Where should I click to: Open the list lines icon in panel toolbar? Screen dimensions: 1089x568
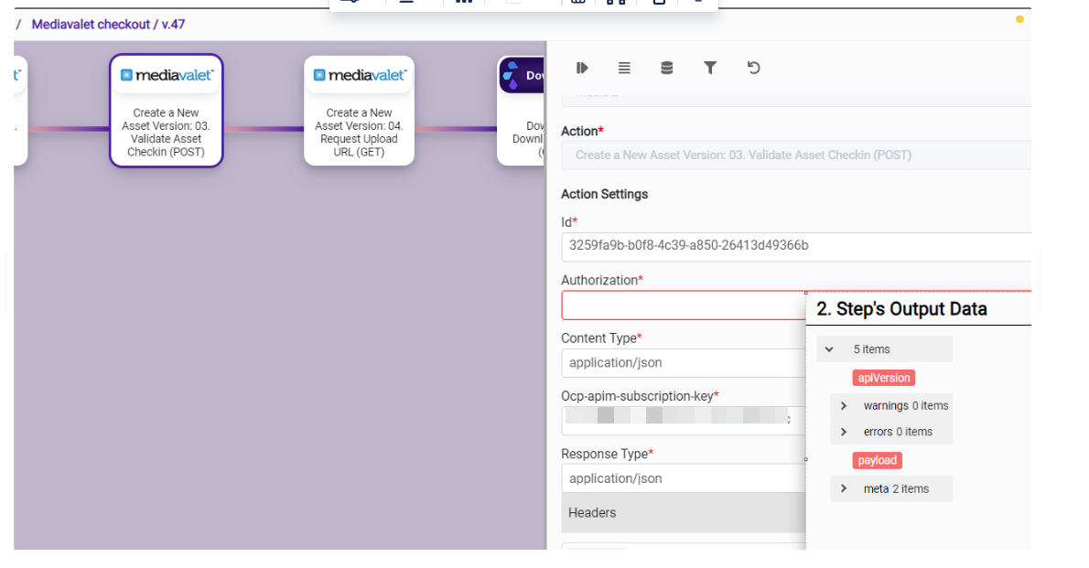[624, 68]
